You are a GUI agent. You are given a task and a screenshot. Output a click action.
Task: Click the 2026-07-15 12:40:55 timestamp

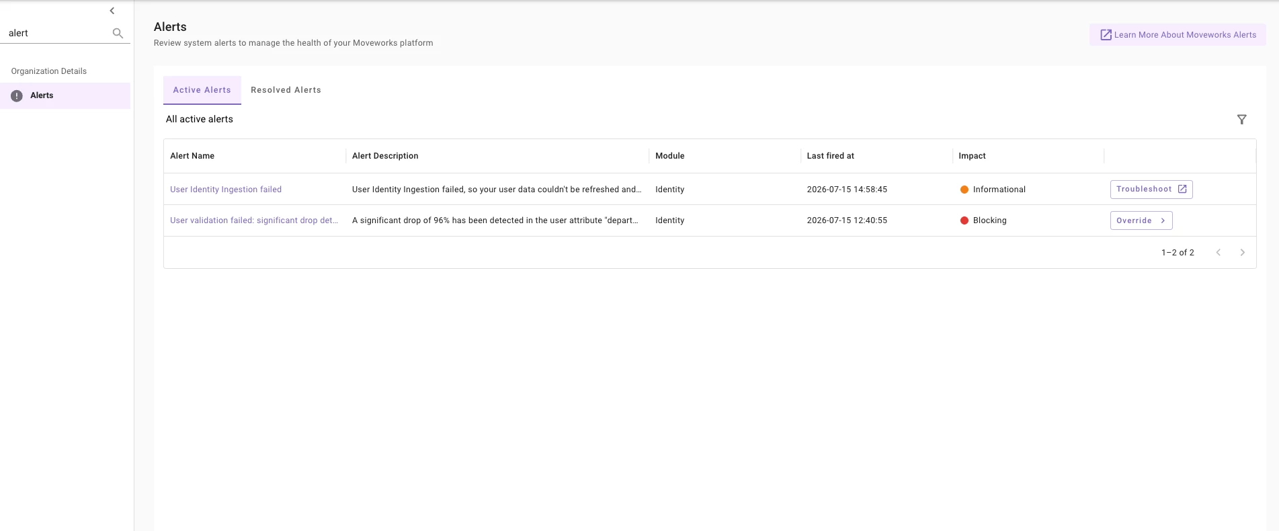tap(847, 220)
